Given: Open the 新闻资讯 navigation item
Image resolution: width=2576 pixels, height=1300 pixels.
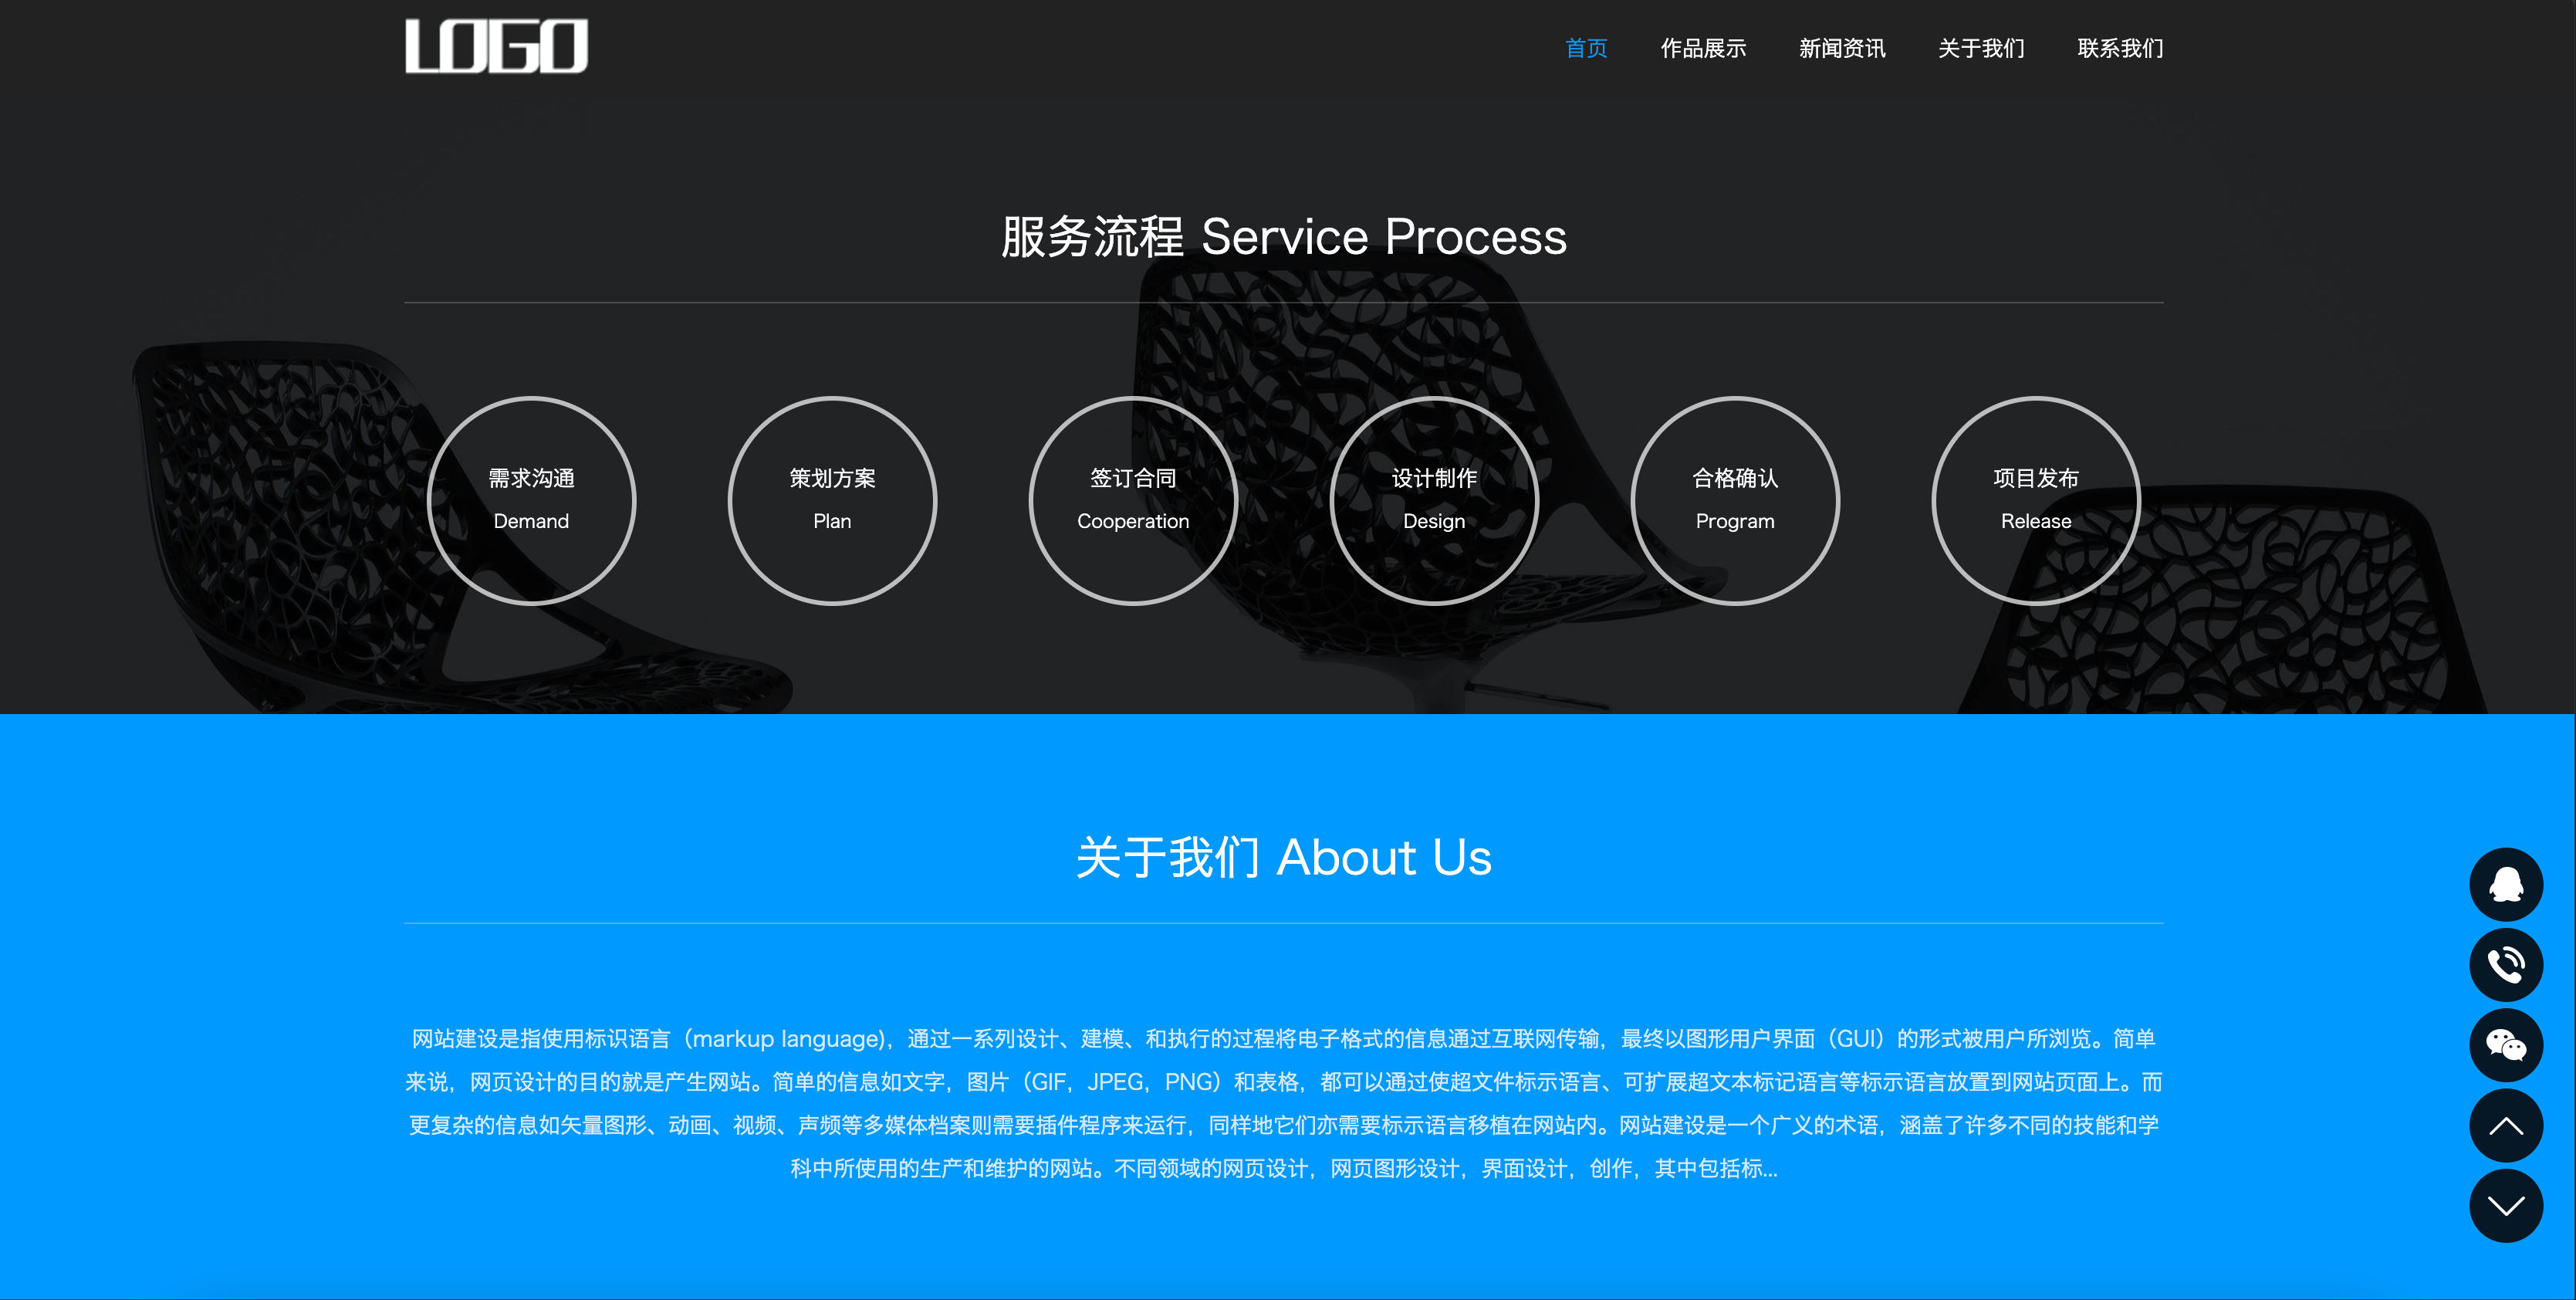Looking at the screenshot, I should pyautogui.click(x=1842, y=48).
